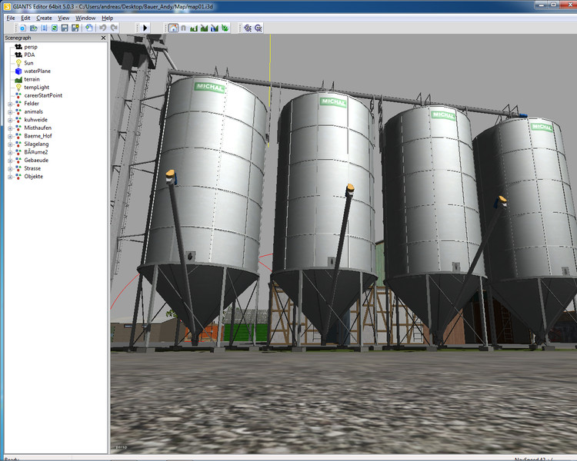Select the Strasse transform group label
The height and width of the screenshot is (461, 577).
[x=32, y=168]
